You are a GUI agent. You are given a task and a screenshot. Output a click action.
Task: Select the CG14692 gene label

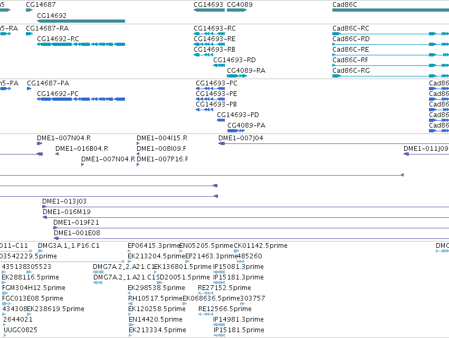[52, 15]
